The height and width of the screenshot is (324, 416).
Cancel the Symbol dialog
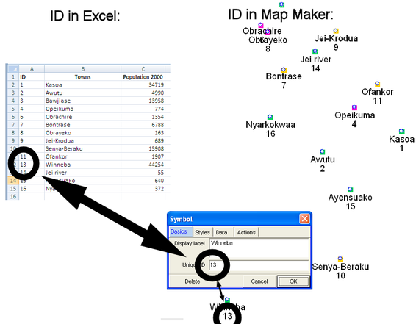tap(259, 281)
